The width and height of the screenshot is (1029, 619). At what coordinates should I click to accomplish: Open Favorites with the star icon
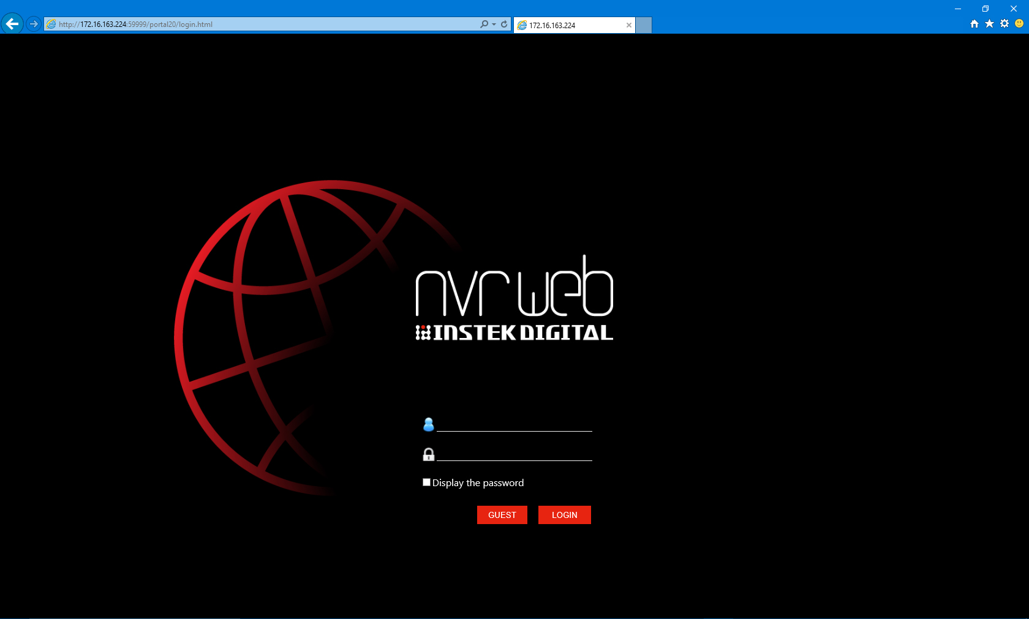tap(989, 24)
